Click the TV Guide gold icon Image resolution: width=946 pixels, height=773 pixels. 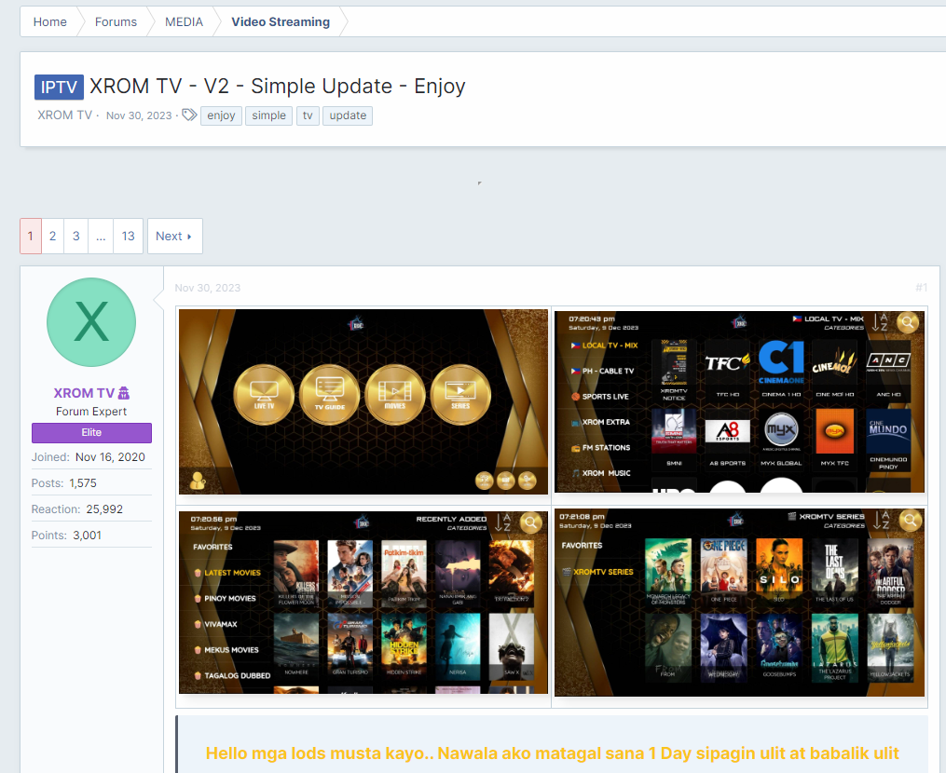(x=329, y=395)
